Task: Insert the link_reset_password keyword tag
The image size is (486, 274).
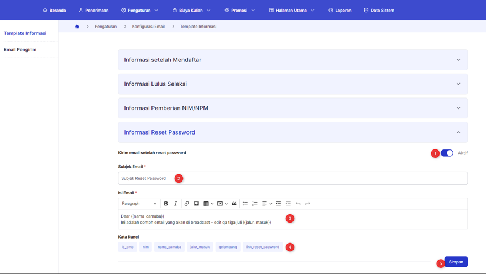Action: (263, 247)
